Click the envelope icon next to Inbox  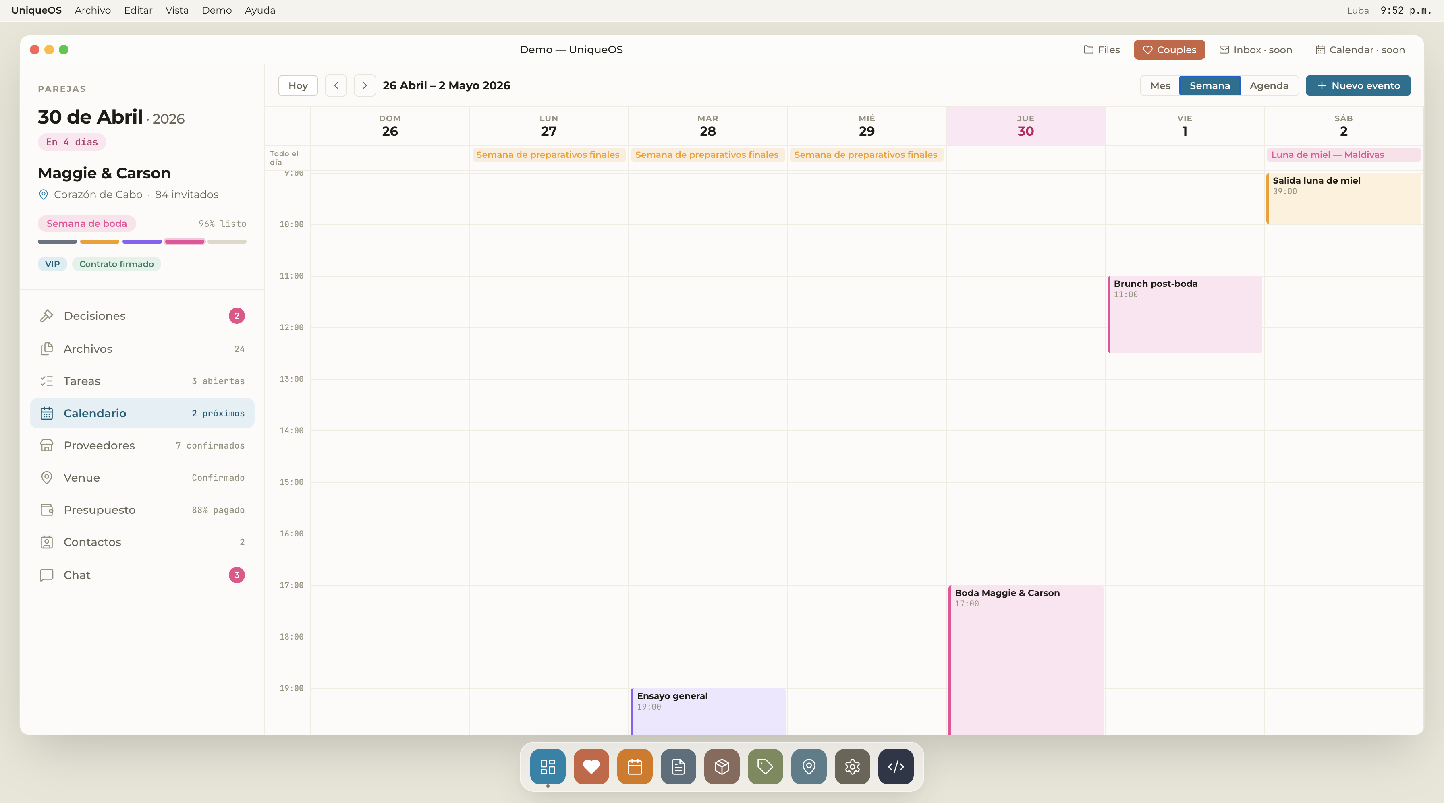[x=1224, y=49]
